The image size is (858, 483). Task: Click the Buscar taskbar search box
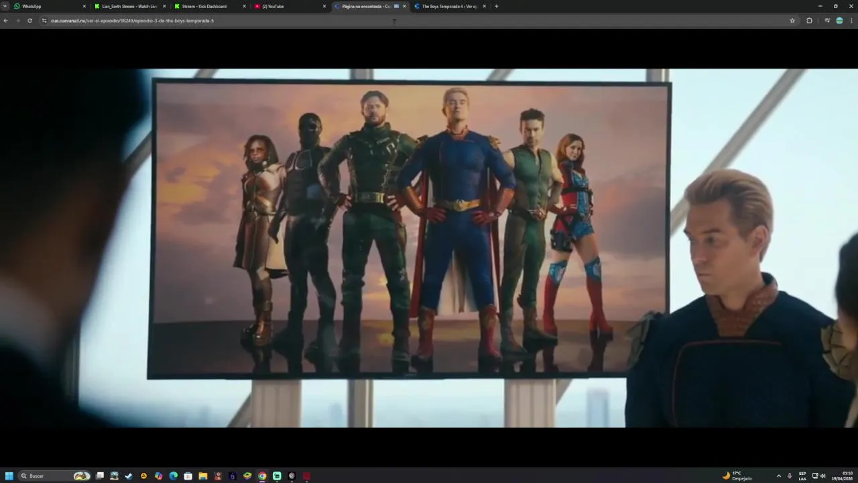pyautogui.click(x=55, y=476)
